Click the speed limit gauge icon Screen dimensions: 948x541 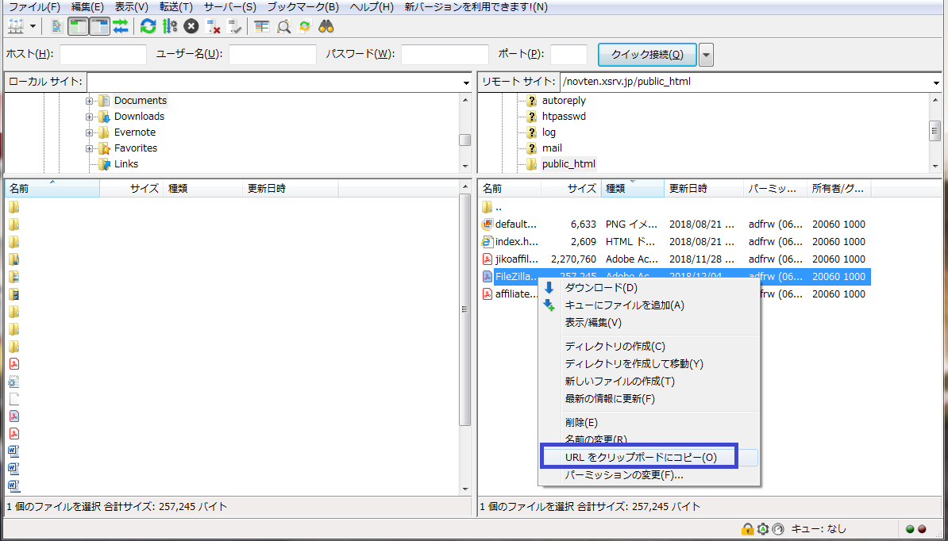[777, 529]
